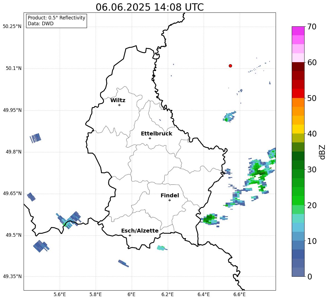Click the light blue colorbar segment near 15

[x=298, y=227]
